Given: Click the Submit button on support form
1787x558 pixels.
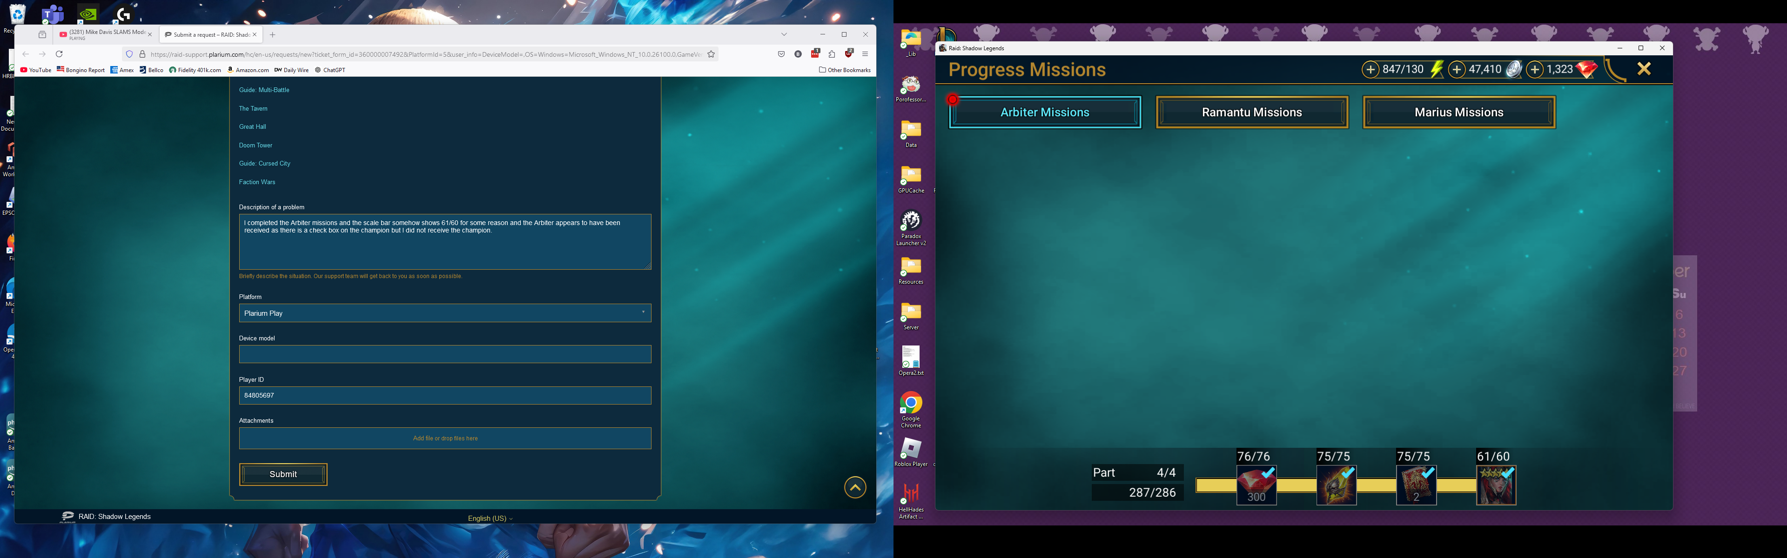Looking at the screenshot, I should point(283,474).
